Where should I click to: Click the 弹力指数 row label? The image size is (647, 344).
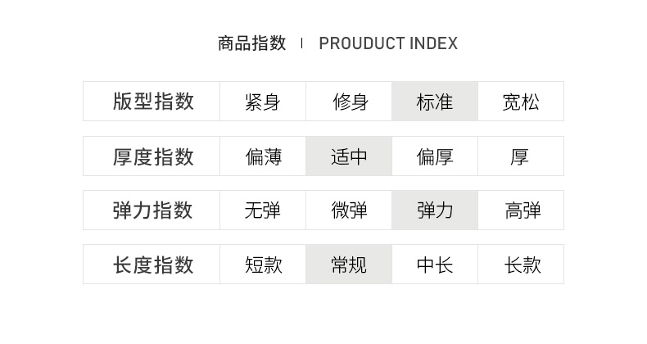click(x=152, y=210)
